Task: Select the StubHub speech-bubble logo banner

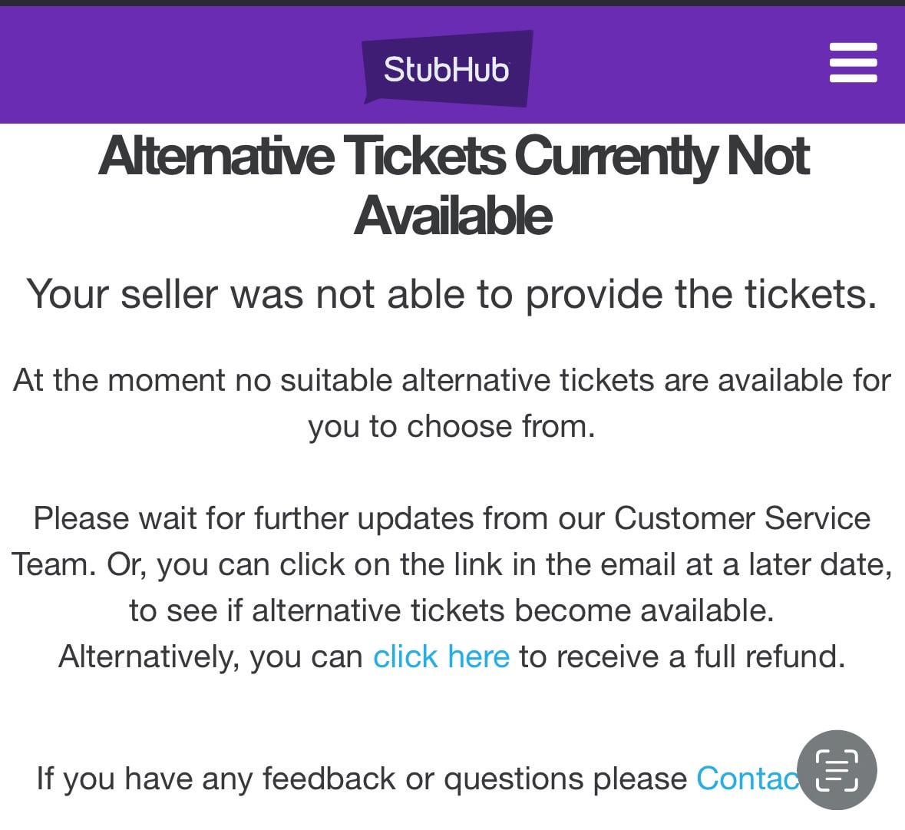Action: pos(446,68)
